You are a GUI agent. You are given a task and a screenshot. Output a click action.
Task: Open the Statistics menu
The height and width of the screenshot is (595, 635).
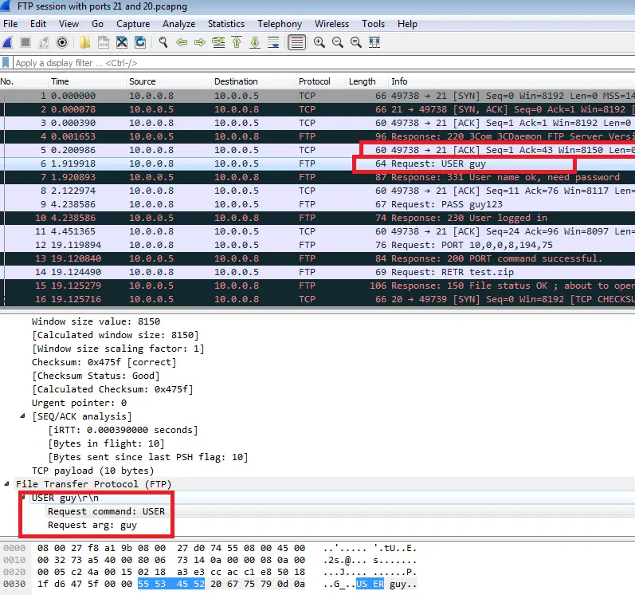coord(226,24)
